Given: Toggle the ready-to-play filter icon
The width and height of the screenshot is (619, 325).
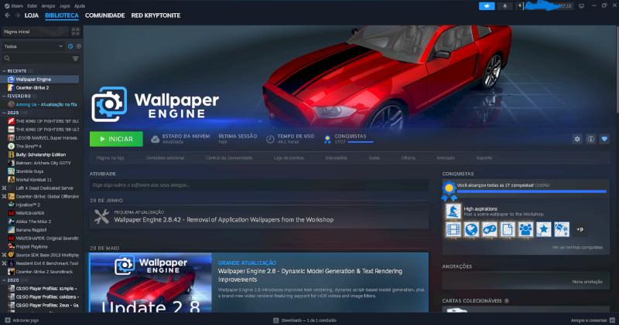Looking at the screenshot, I should click(79, 46).
